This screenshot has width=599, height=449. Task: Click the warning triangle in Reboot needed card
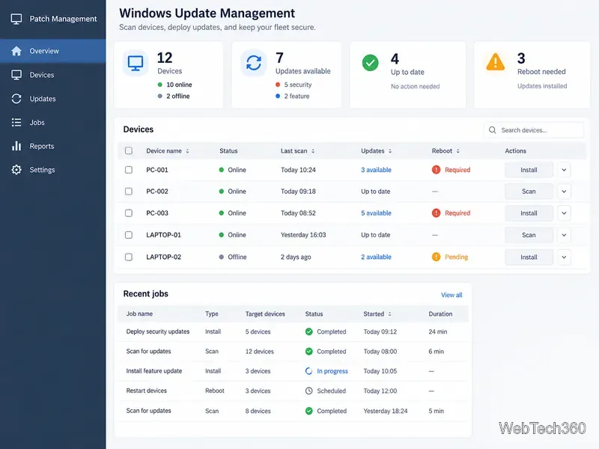coord(495,62)
